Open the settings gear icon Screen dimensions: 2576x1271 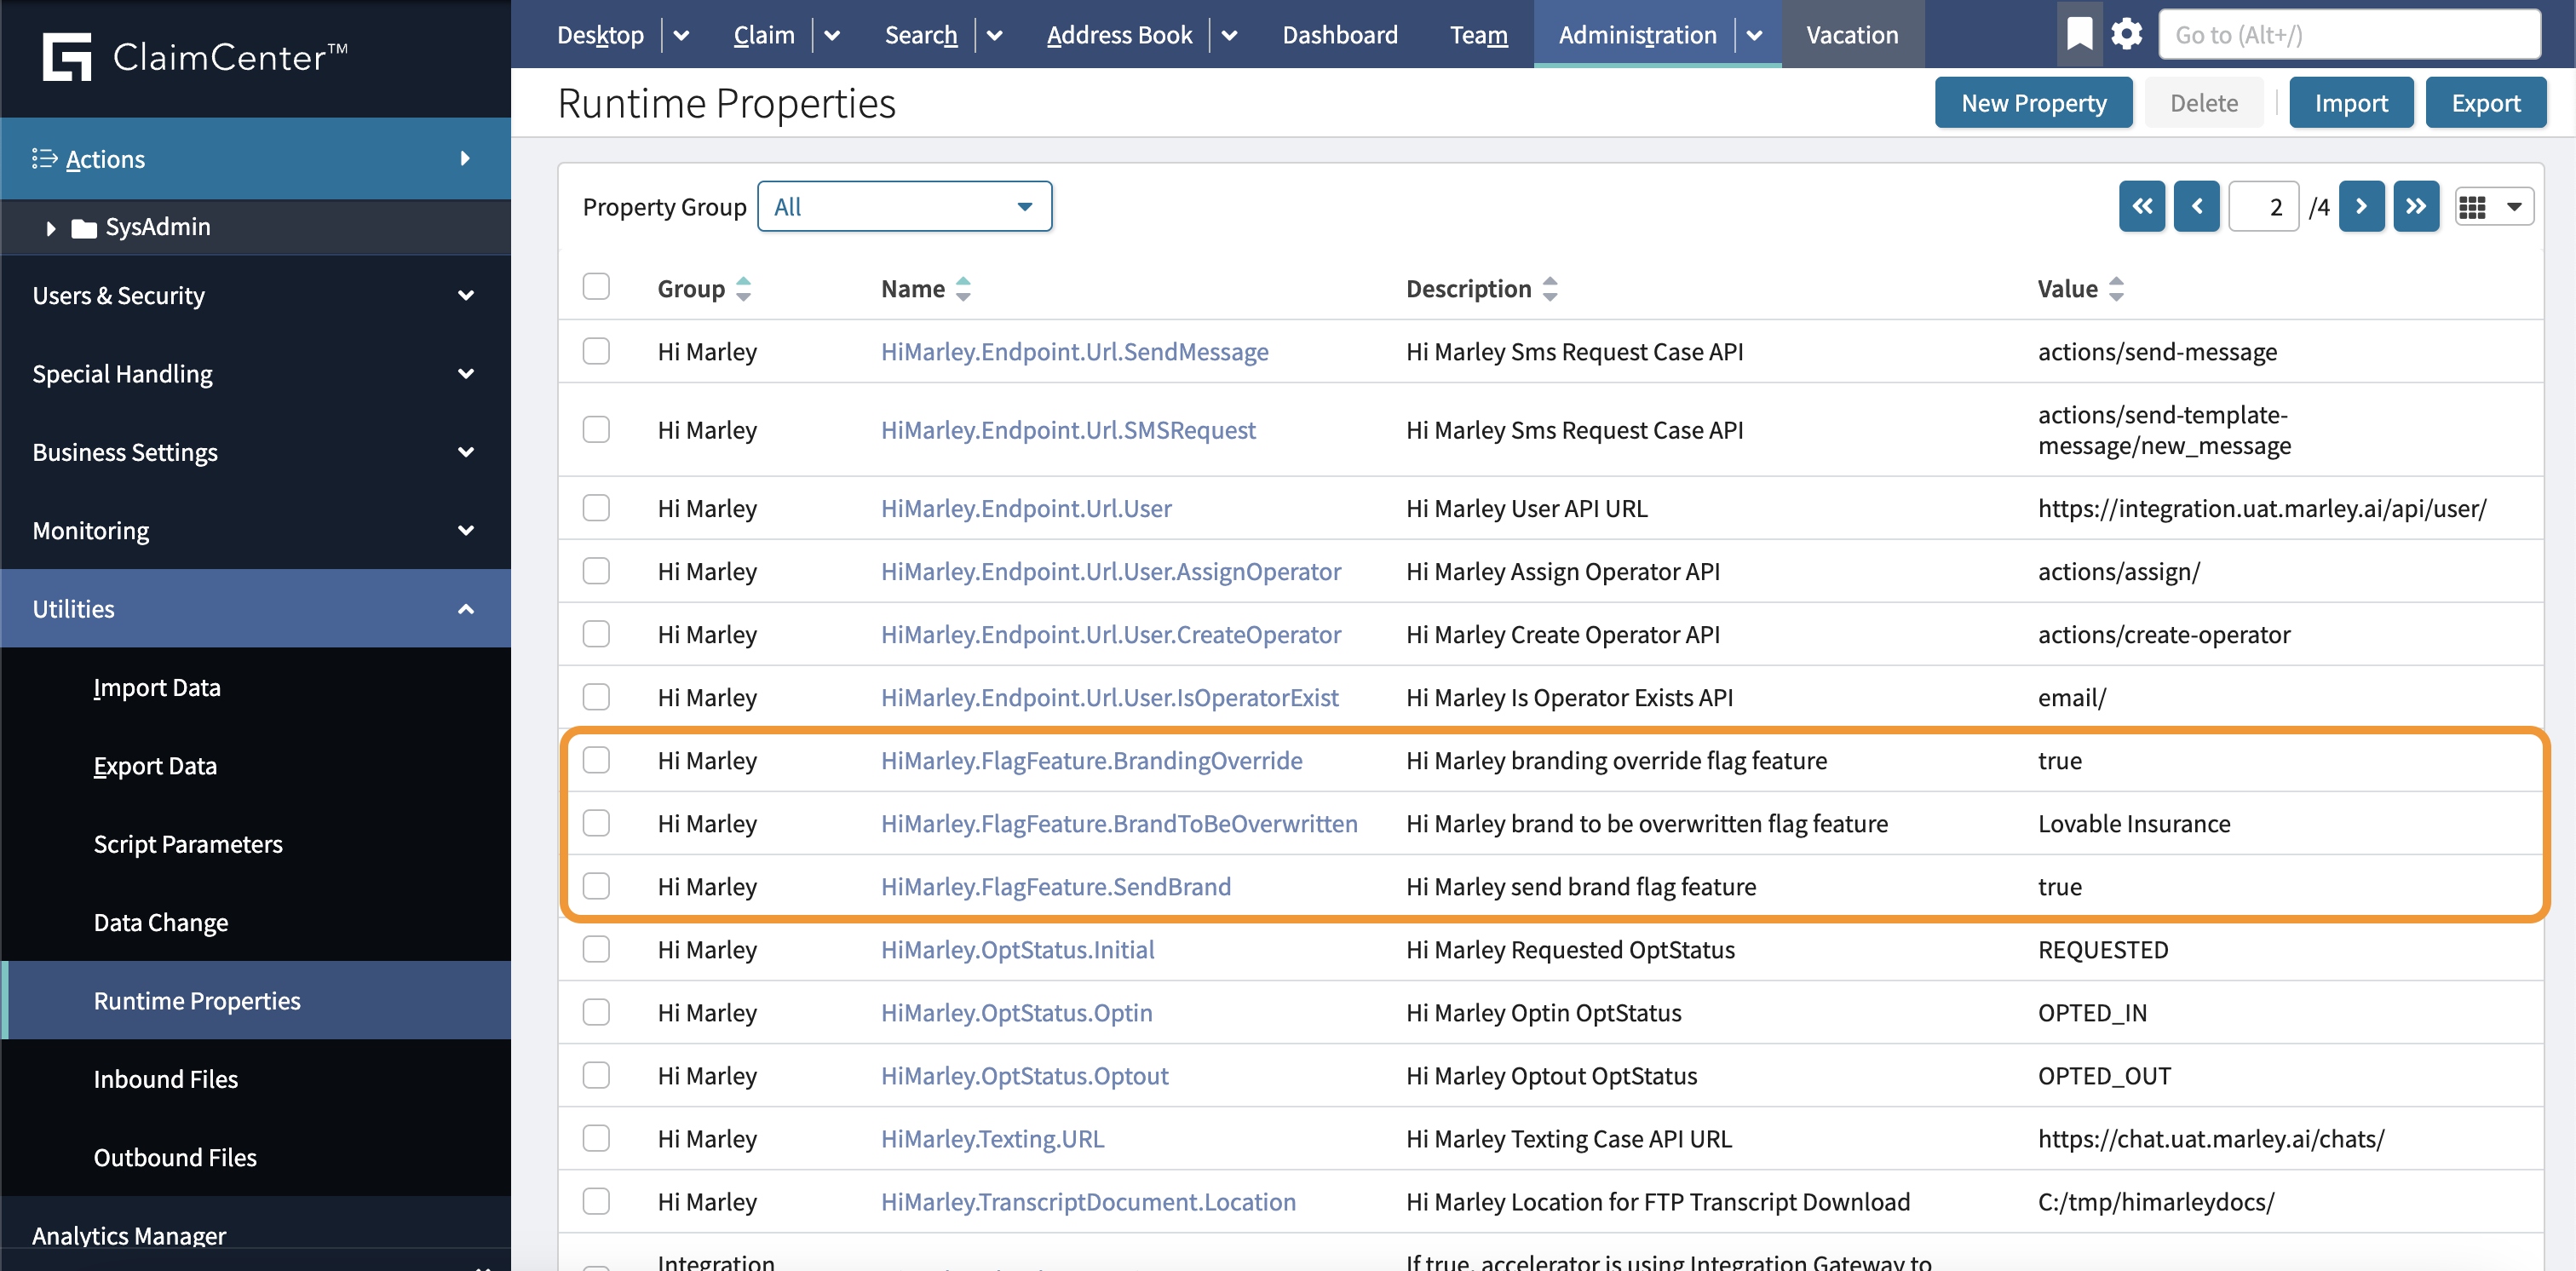pyautogui.click(x=2127, y=33)
